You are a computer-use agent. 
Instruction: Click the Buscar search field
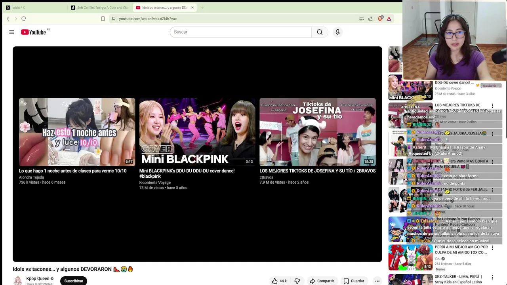240,32
